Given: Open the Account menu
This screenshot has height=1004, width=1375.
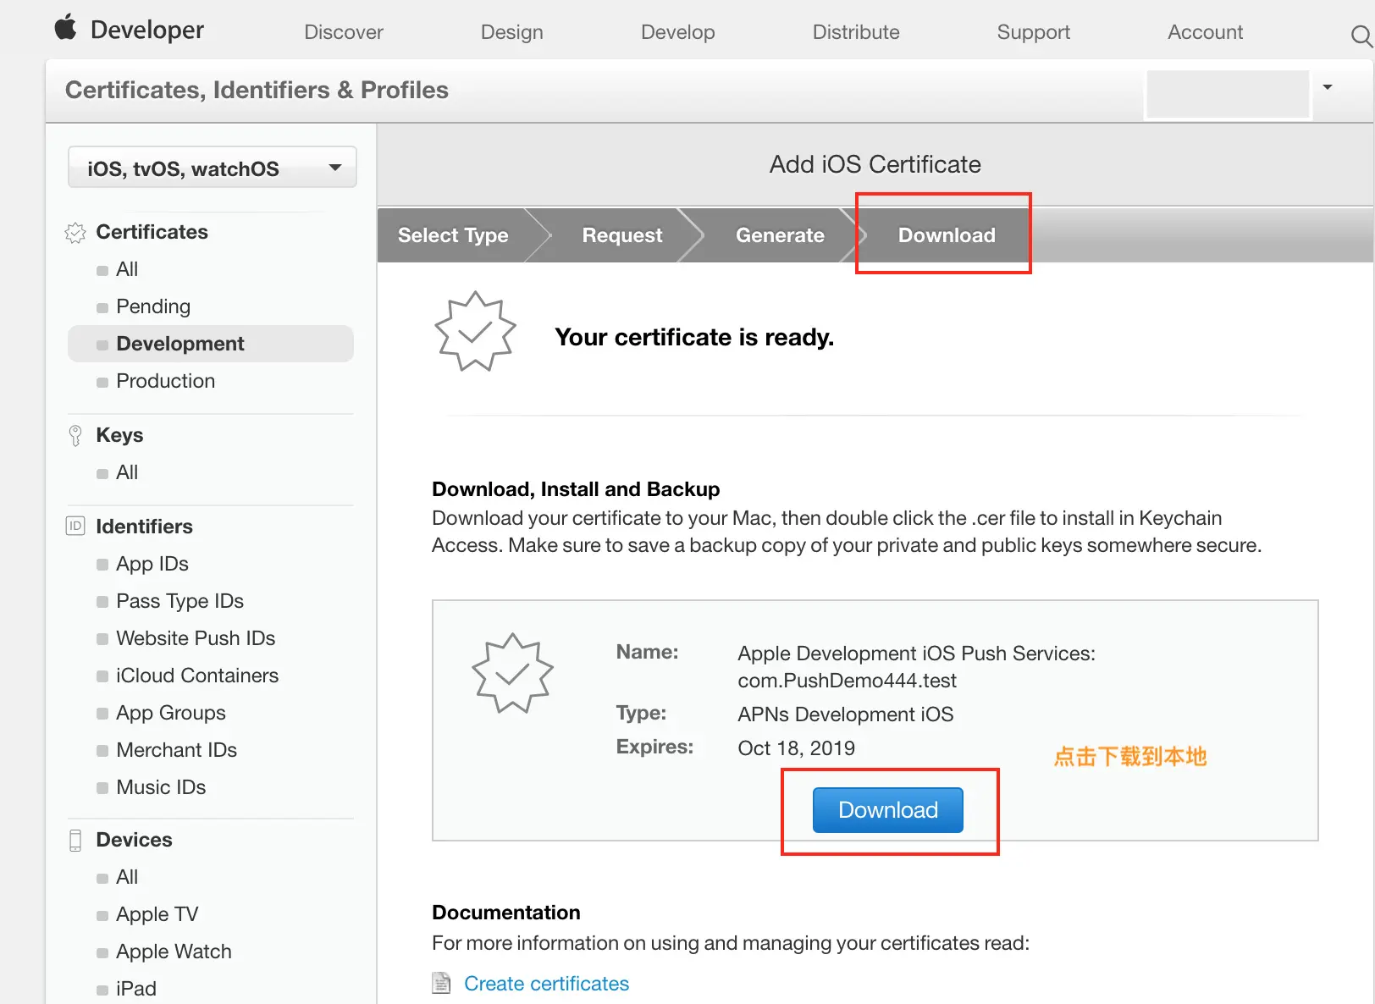Looking at the screenshot, I should (x=1206, y=32).
